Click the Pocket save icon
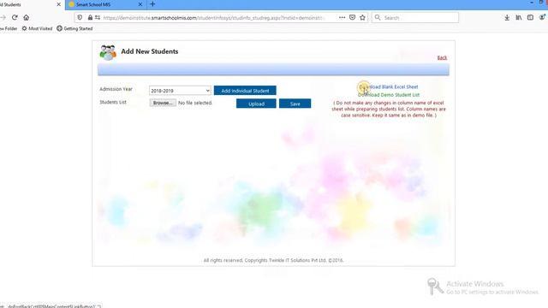The width and height of the screenshot is (548, 308). point(352,17)
